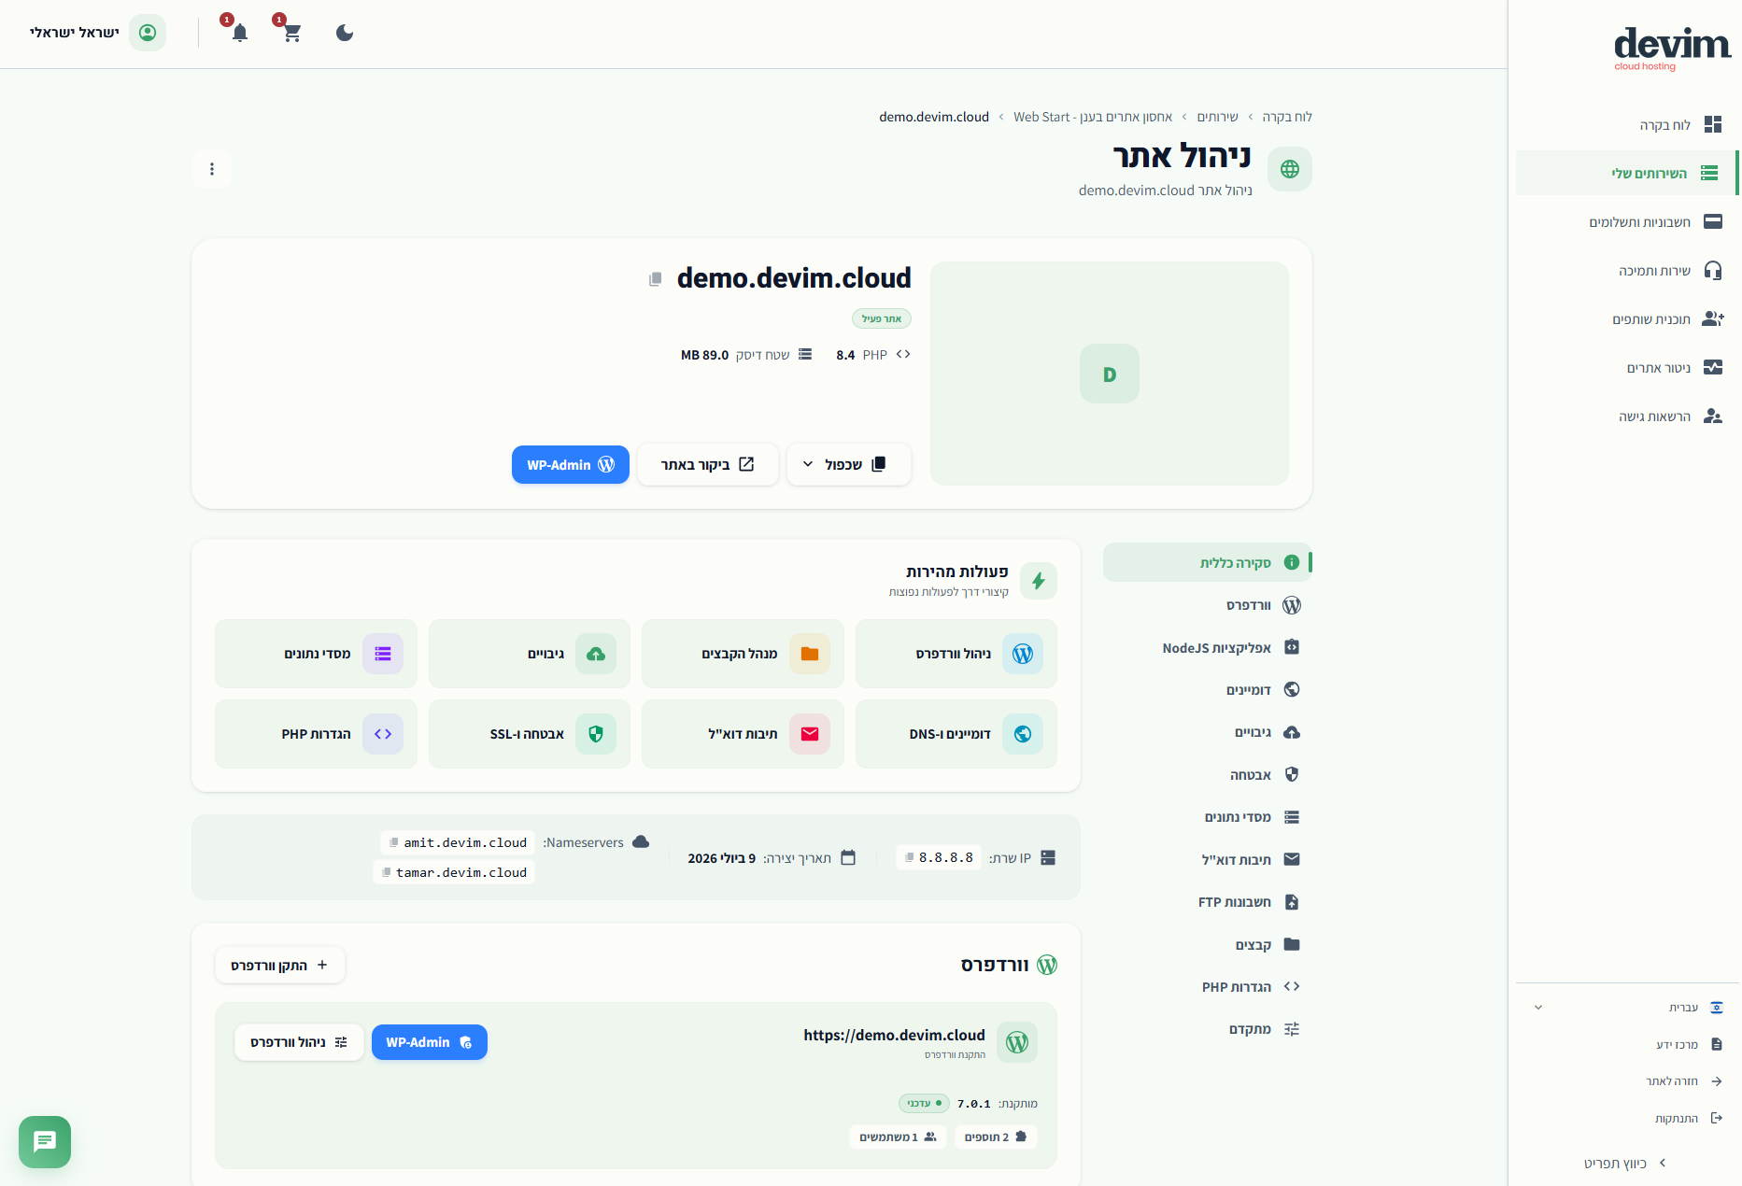Screen dimensions: 1742x1186
Task: Click גיבויים quick action card
Action: (x=530, y=654)
